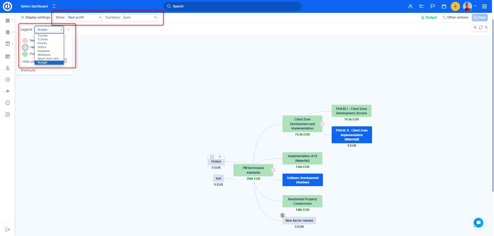
Task: Click the flag icon in the top bar
Action: [x=433, y=6]
